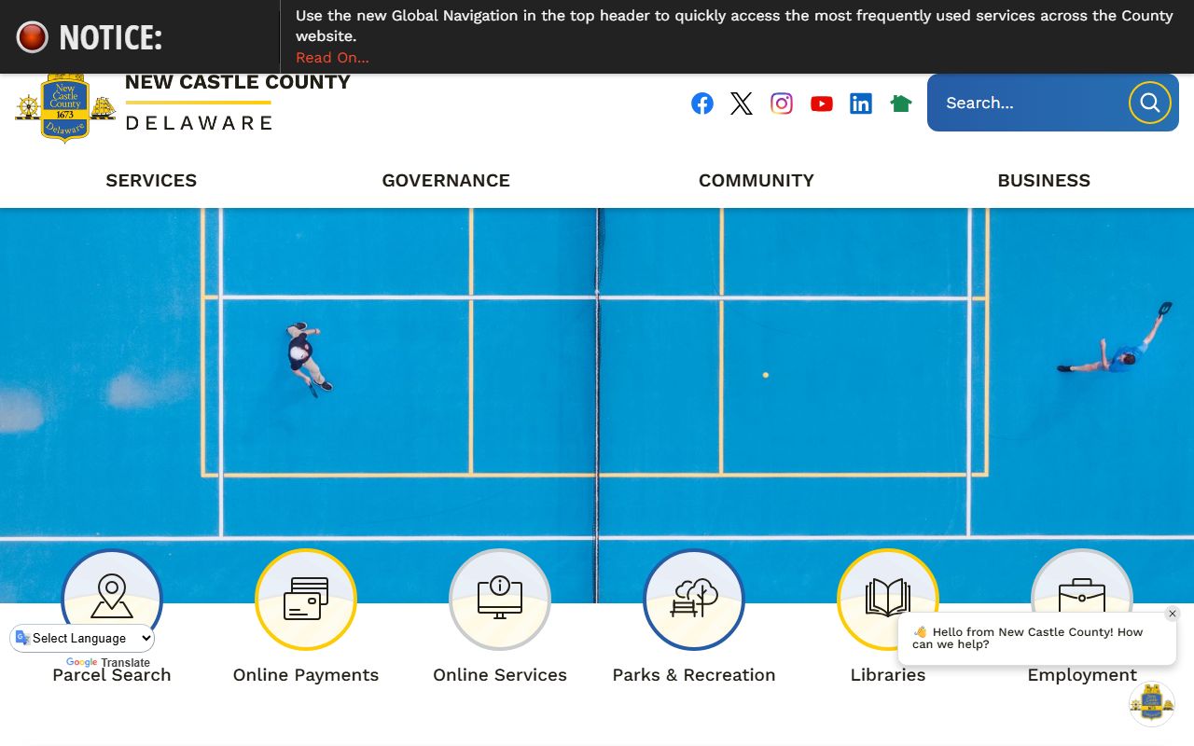Click the Libraries open book icon

click(x=888, y=597)
